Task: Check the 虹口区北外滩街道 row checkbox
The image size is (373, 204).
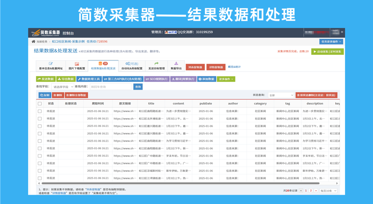Action: tap(40, 118)
